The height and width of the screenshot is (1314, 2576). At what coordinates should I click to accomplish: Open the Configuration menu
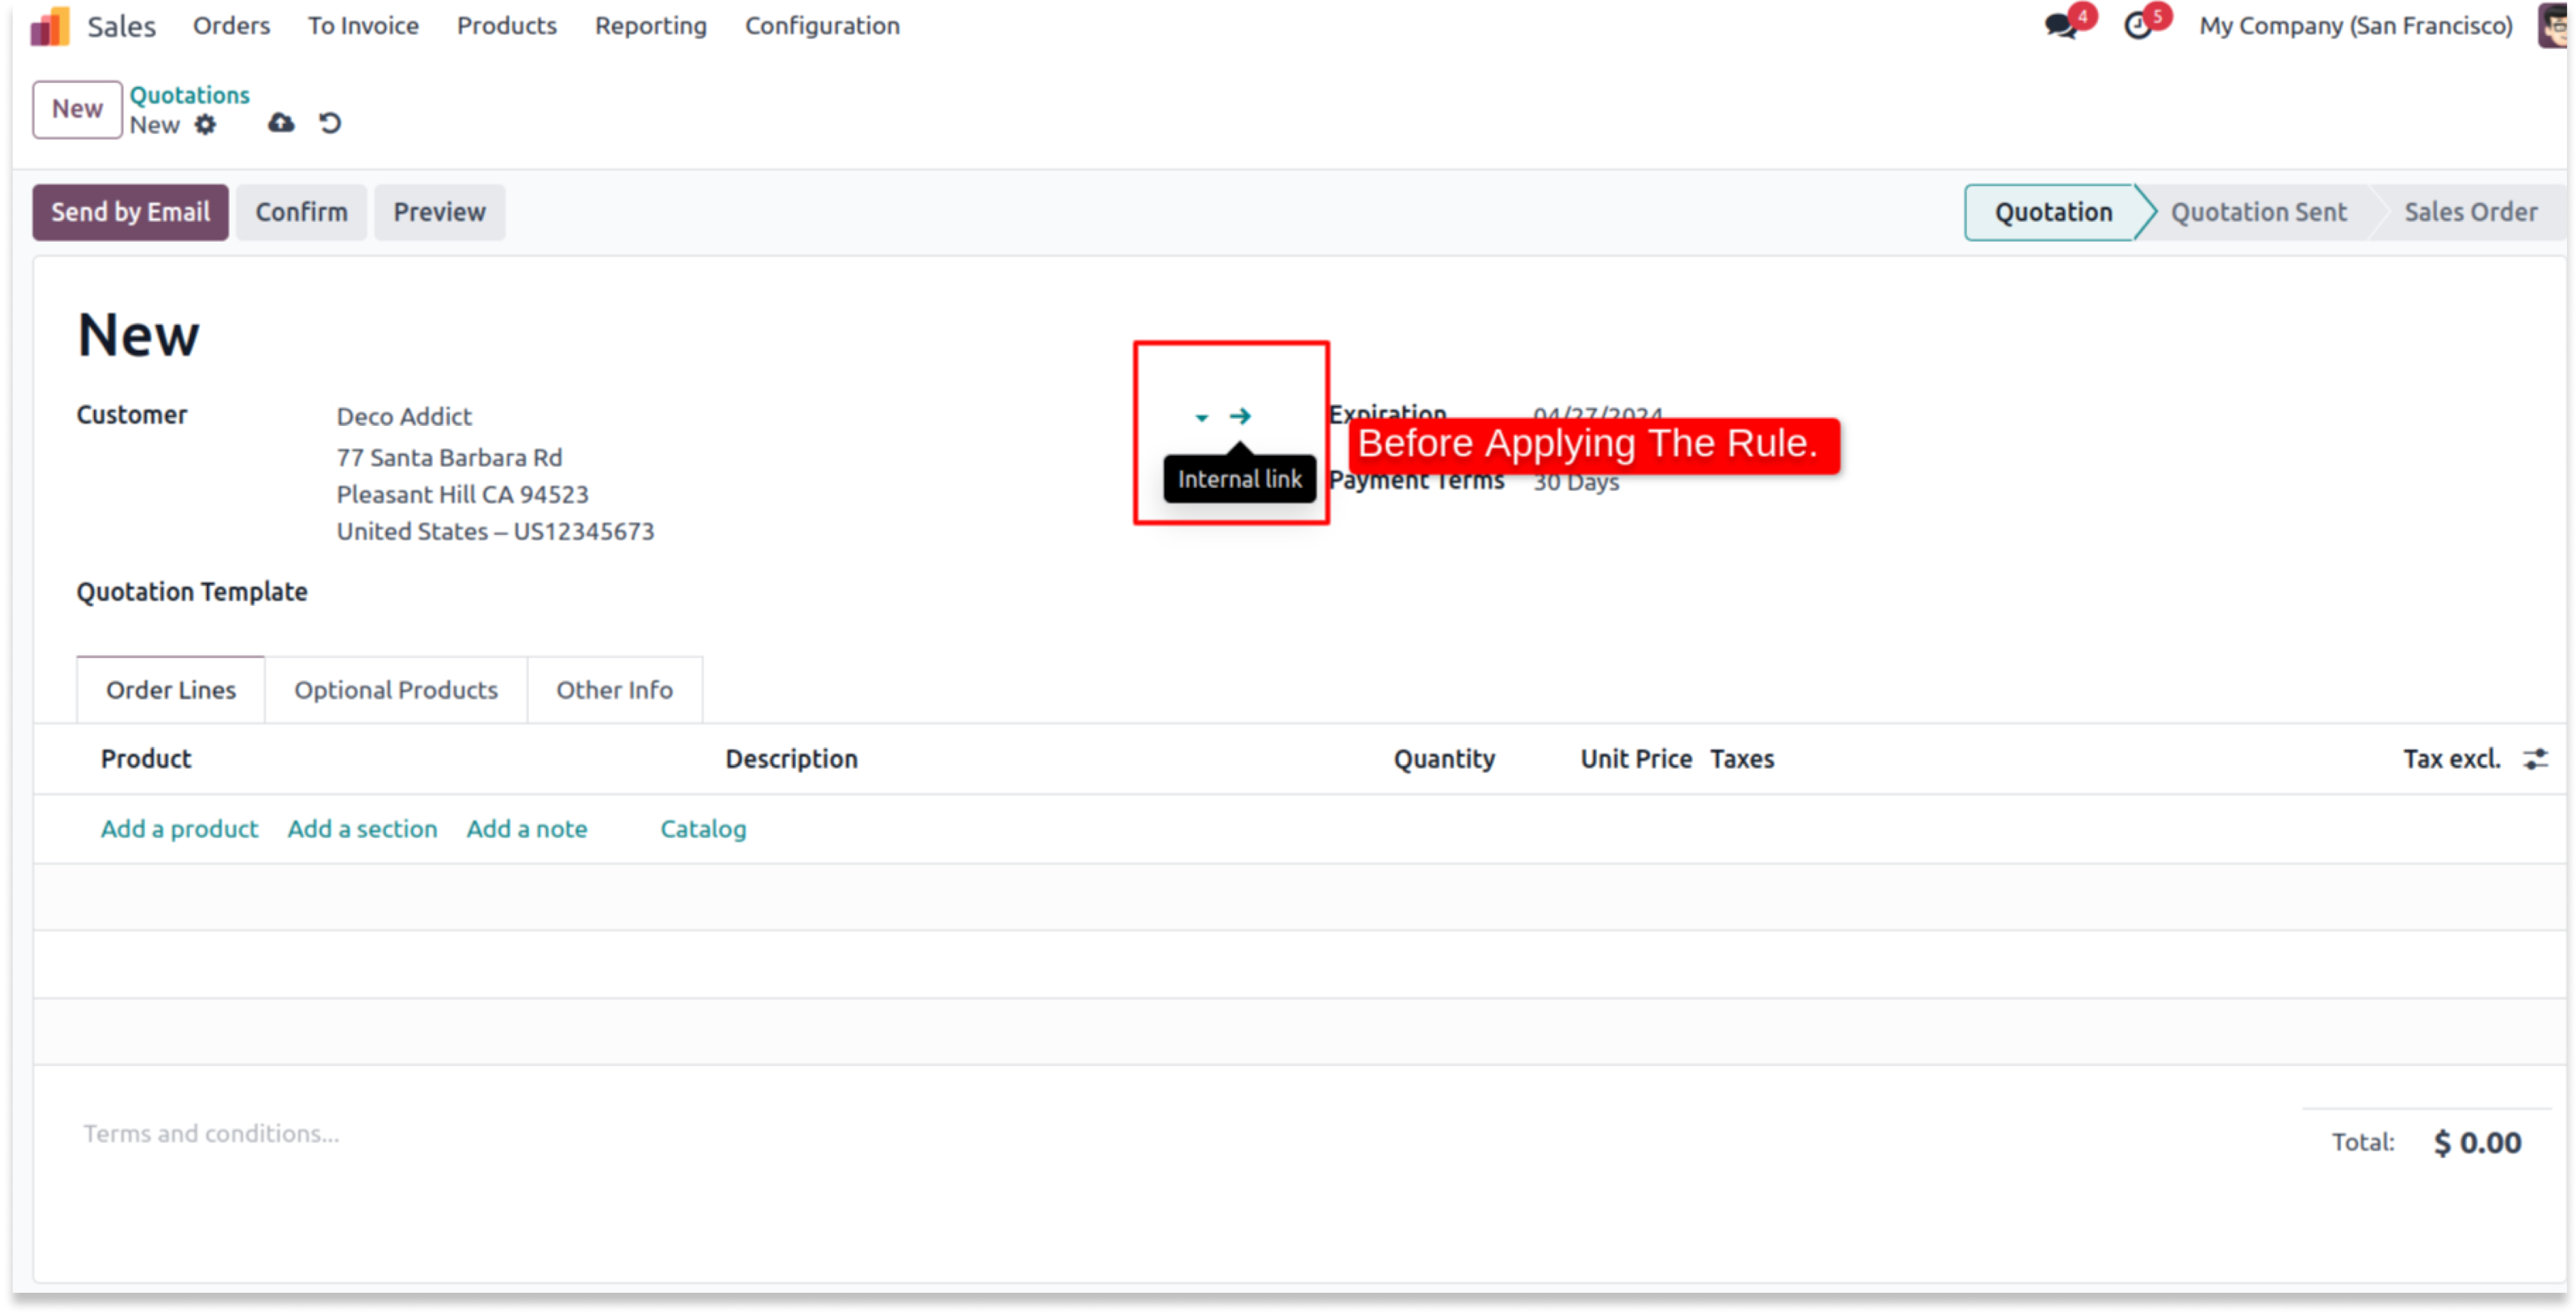point(822,26)
